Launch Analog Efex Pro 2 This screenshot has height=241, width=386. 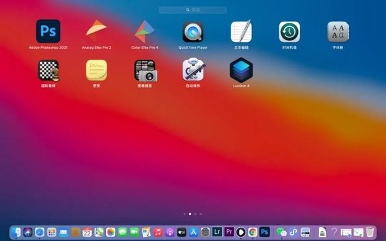tap(96, 31)
